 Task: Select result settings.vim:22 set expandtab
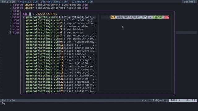tap(61, 82)
